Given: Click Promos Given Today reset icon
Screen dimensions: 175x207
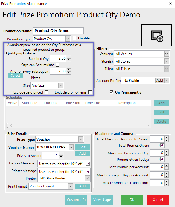Looking at the screenshot, I should pos(162,160).
